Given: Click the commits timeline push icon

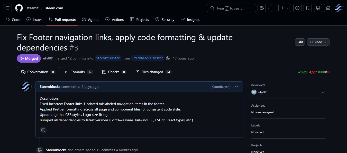Looking at the screenshot, I should coord(40,150).
